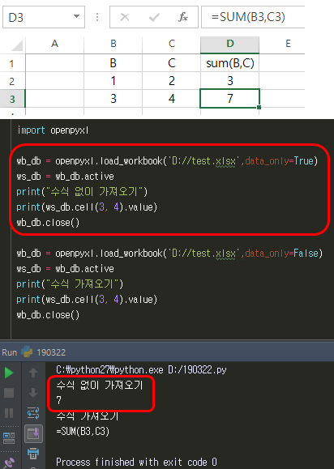
Task: Place the cursor on the import openpyxl line
Action: [x=53, y=130]
